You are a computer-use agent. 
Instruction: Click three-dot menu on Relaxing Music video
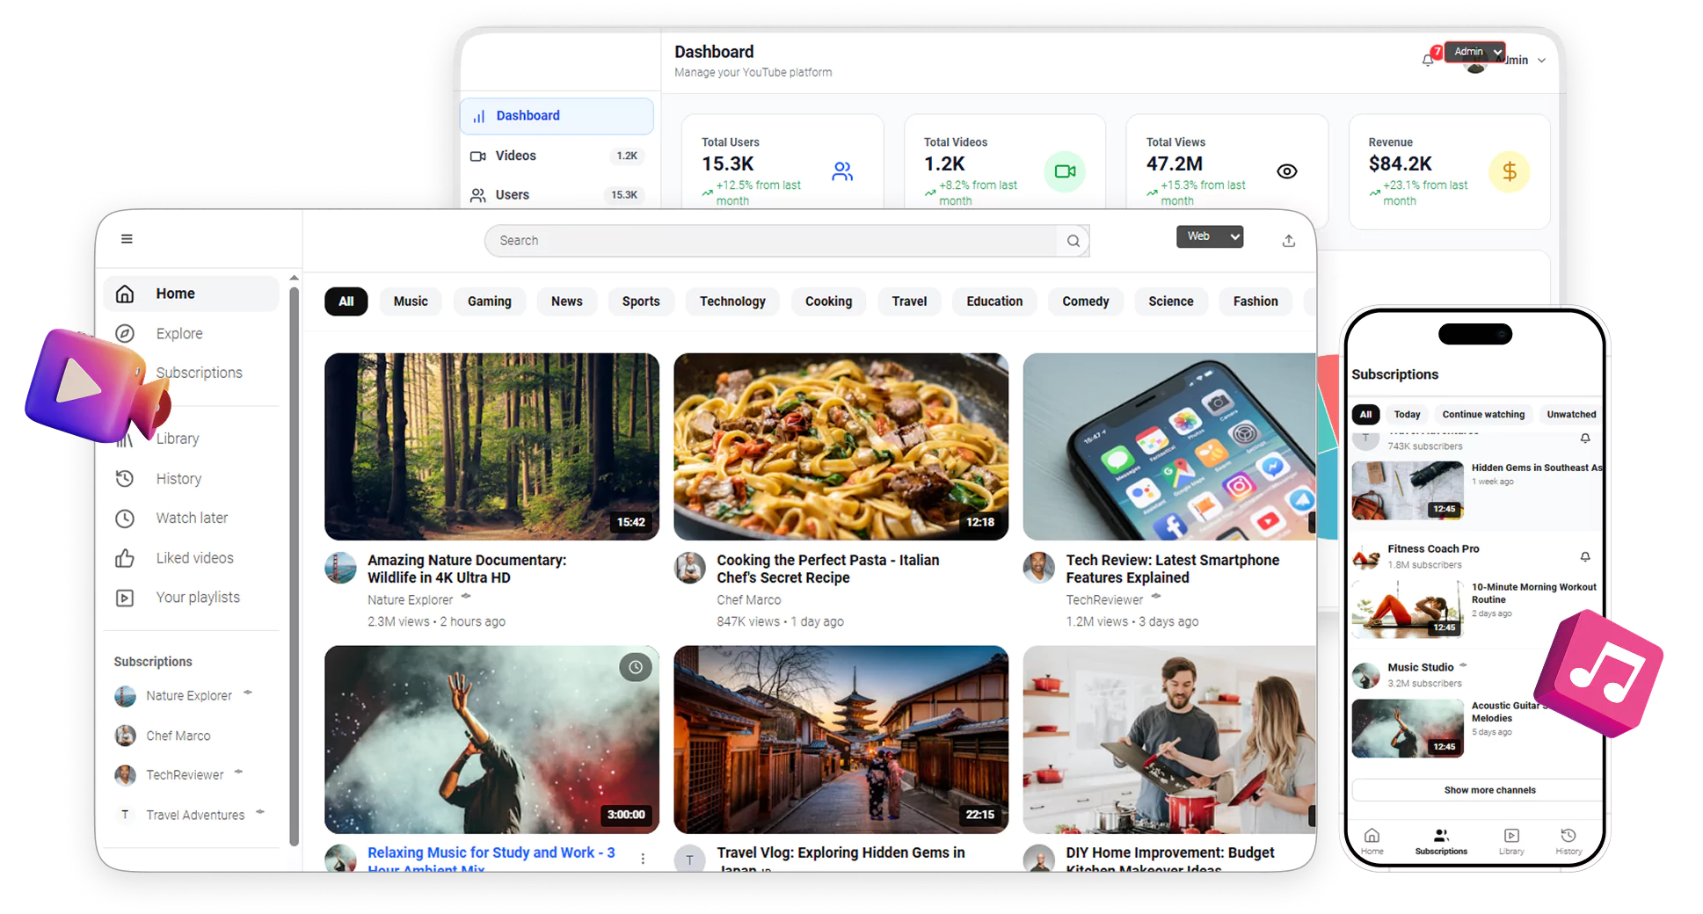[x=643, y=859]
